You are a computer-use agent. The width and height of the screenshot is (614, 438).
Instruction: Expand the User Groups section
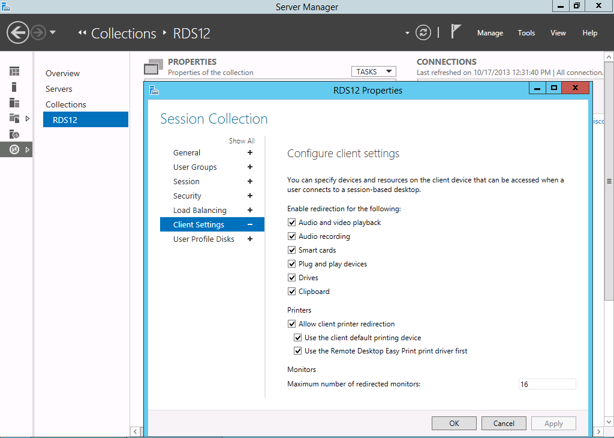[250, 167]
